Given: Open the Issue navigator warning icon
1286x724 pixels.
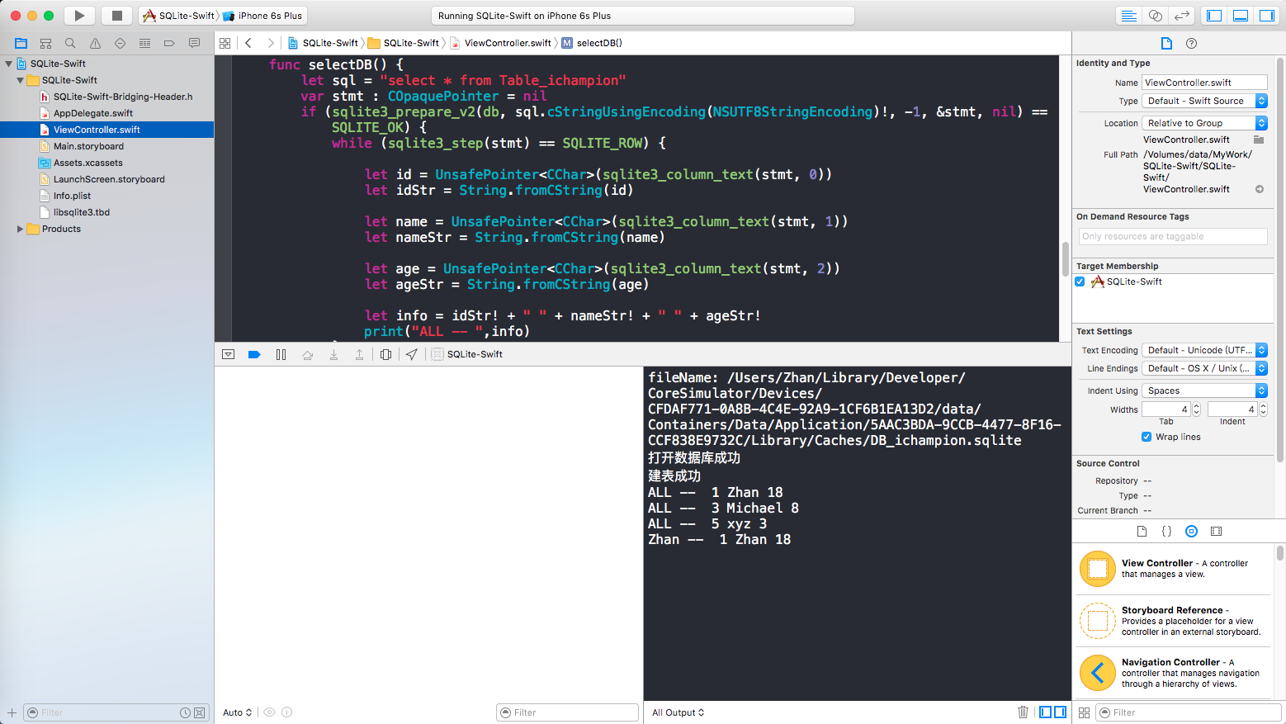Looking at the screenshot, I should [x=95, y=43].
